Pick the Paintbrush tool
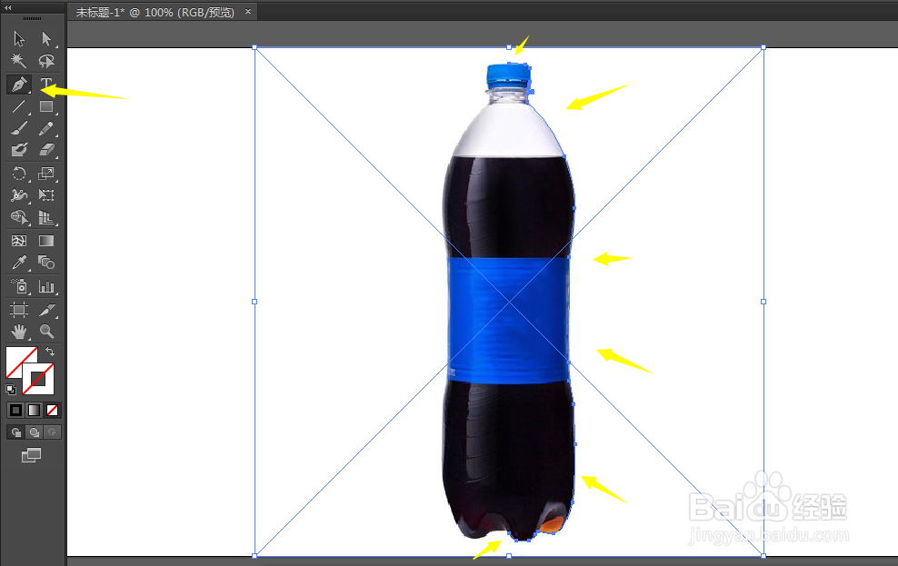Image resolution: width=898 pixels, height=566 pixels. tap(19, 128)
